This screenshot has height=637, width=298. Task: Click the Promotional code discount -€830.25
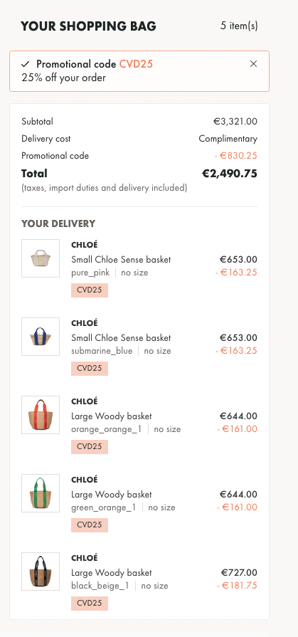[x=236, y=156]
